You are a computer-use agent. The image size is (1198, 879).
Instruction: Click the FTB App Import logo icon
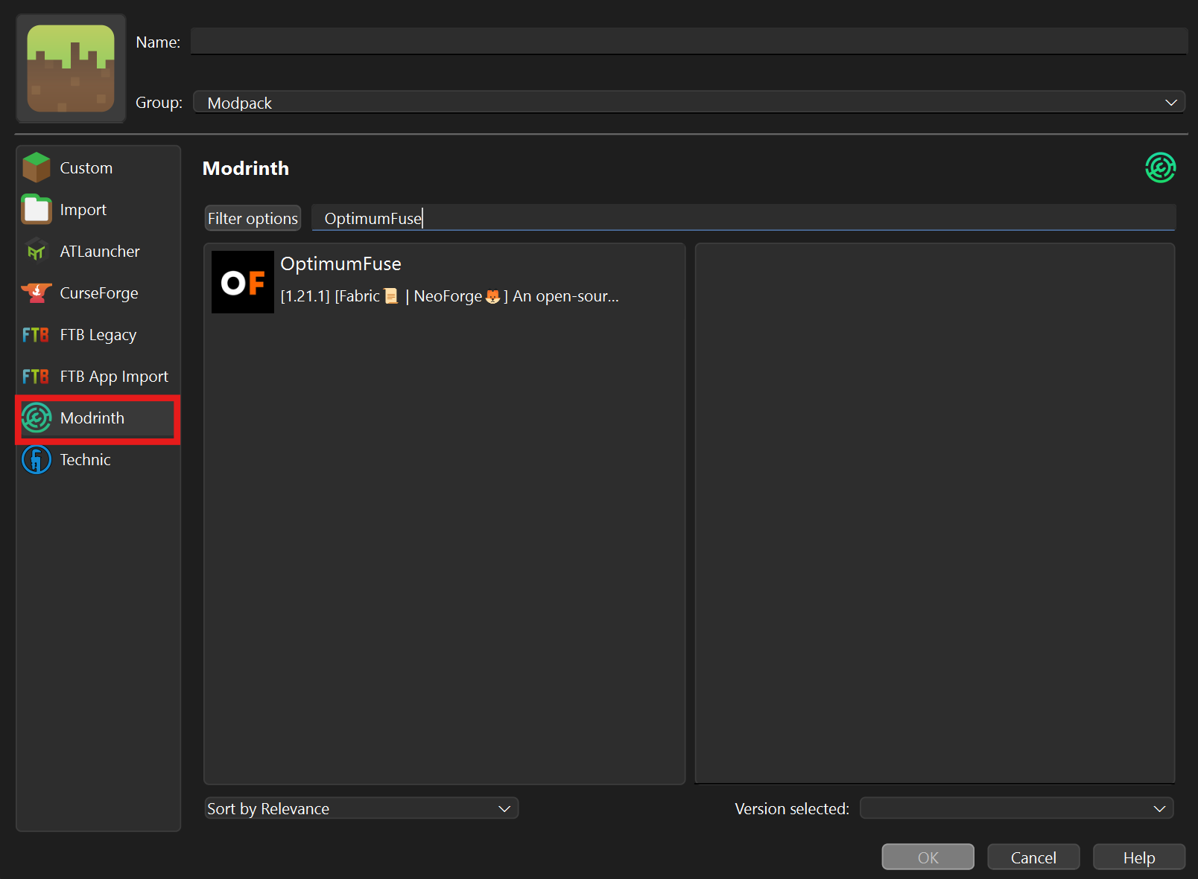tap(36, 377)
